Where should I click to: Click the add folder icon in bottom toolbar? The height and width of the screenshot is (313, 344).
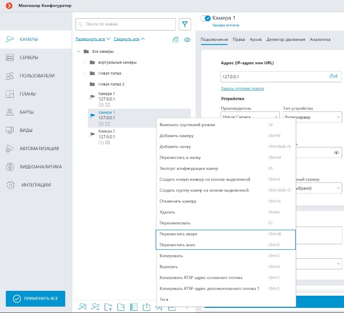pyautogui.click(x=108, y=307)
